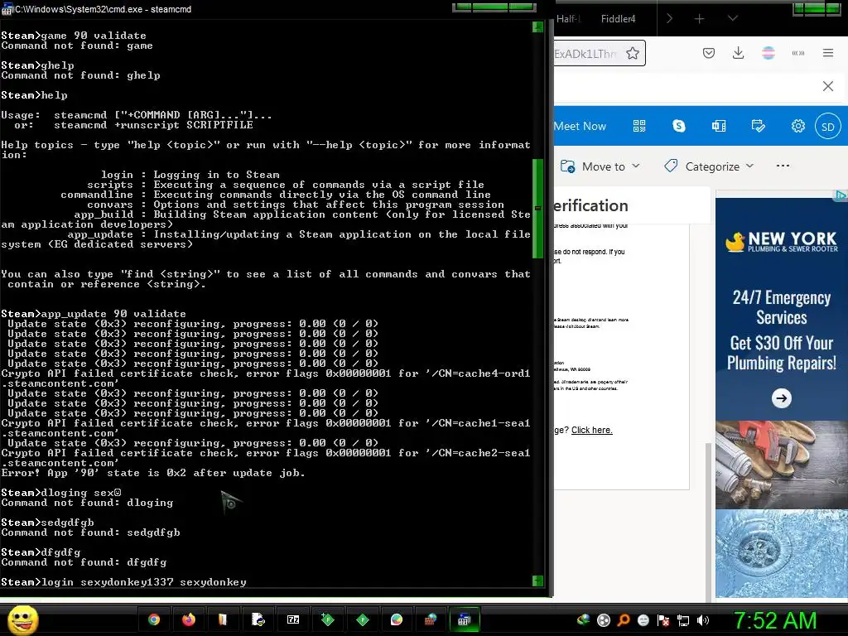Image resolution: width=848 pixels, height=636 pixels.
Task: Open the OneNote feed icon
Action: [719, 126]
